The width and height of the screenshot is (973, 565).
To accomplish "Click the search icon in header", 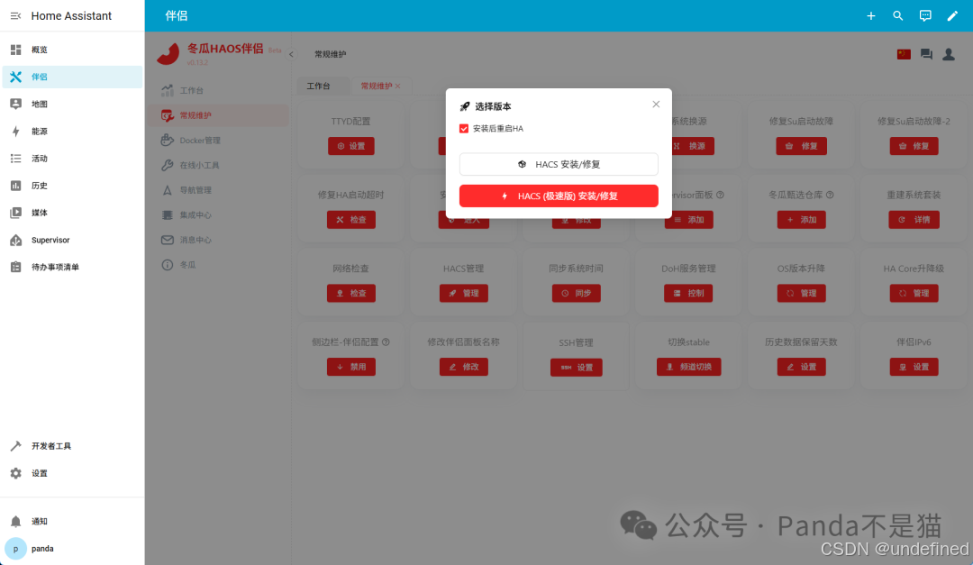I will click(x=898, y=15).
